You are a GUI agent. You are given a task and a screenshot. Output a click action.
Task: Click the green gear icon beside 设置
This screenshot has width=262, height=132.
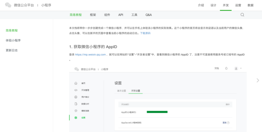(x=76, y=118)
